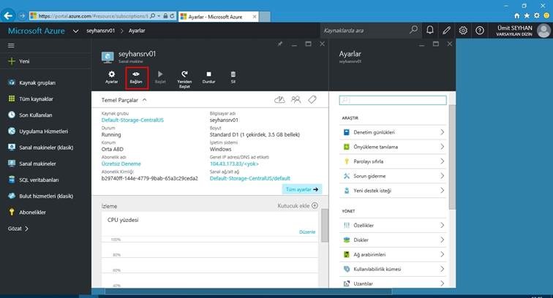Click the users icon in Temel Parçalar
The height and width of the screenshot is (298, 553).
click(x=296, y=100)
